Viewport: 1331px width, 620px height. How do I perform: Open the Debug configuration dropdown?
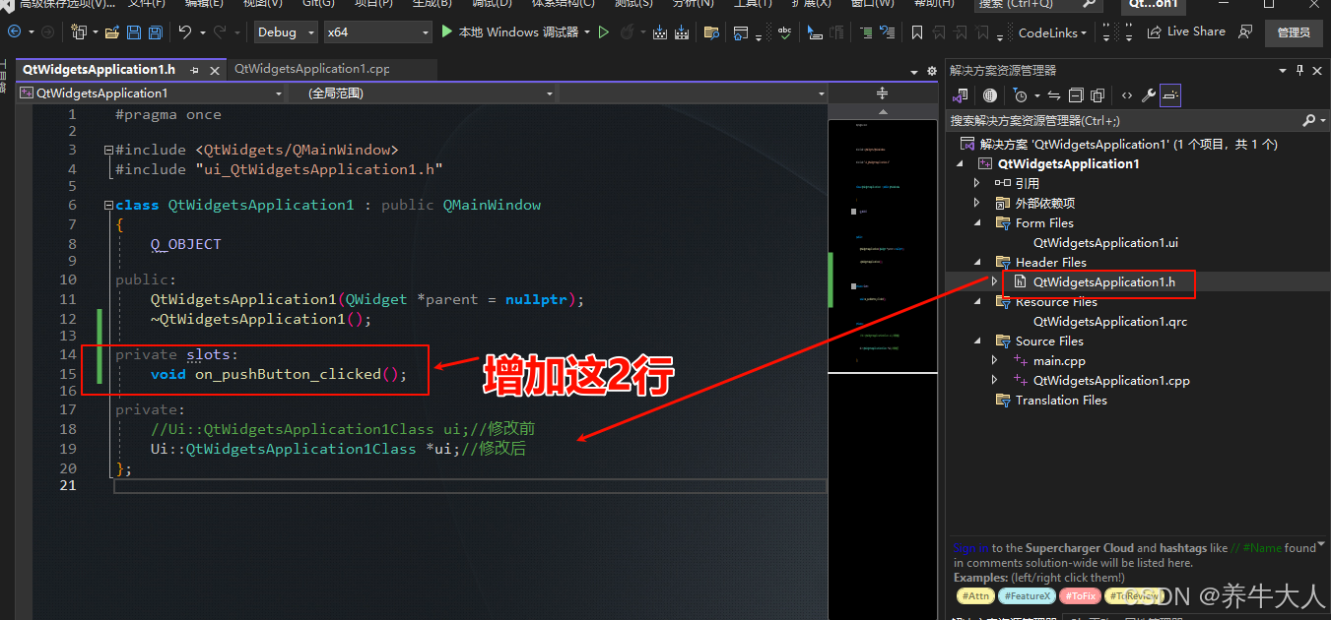(285, 31)
